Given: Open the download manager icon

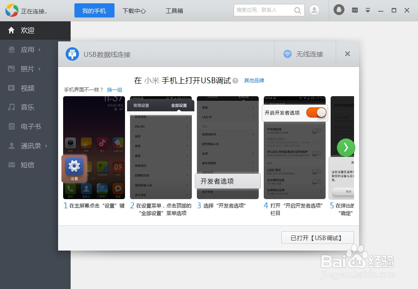Looking at the screenshot, I should [314, 10].
